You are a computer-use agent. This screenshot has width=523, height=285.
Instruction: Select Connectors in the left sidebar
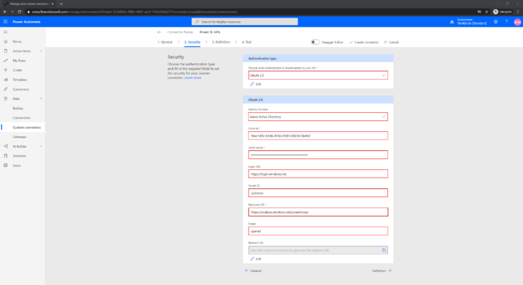click(x=20, y=89)
